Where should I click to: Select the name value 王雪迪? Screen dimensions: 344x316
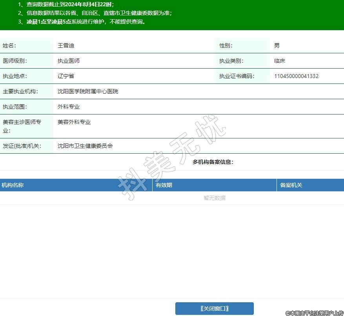[x=66, y=45]
